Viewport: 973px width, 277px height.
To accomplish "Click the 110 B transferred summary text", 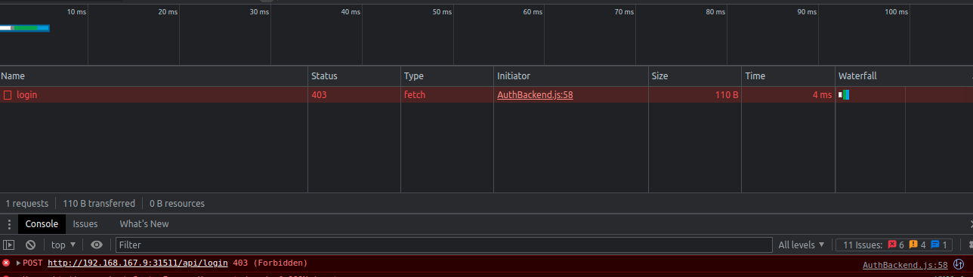I will [x=99, y=204].
